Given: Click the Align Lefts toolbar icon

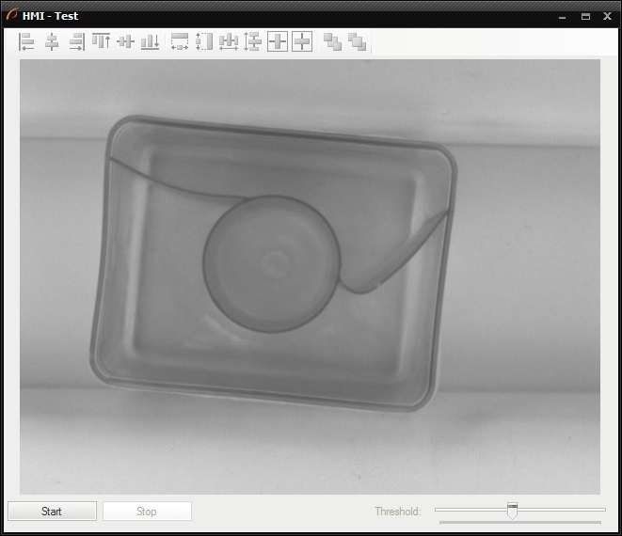Looking at the screenshot, I should [x=27, y=41].
